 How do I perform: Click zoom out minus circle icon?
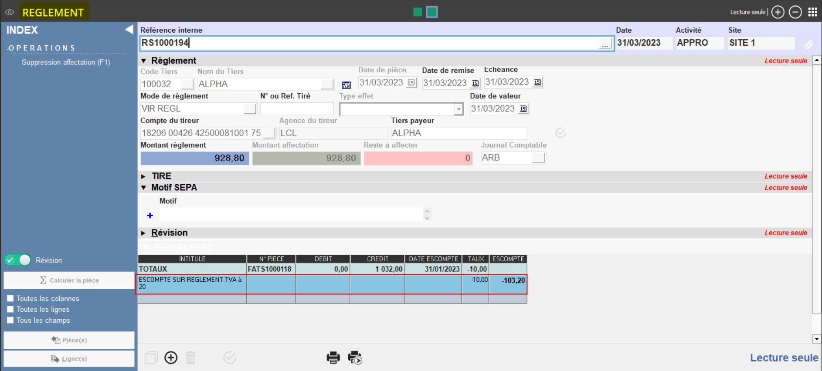click(x=795, y=12)
